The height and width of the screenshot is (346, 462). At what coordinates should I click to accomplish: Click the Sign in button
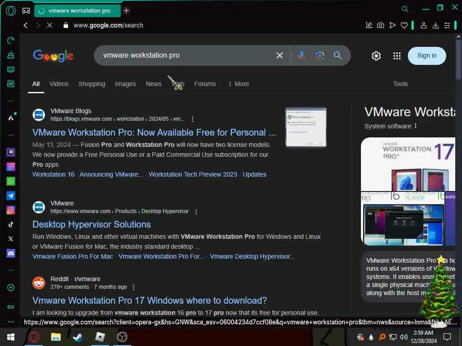427,55
